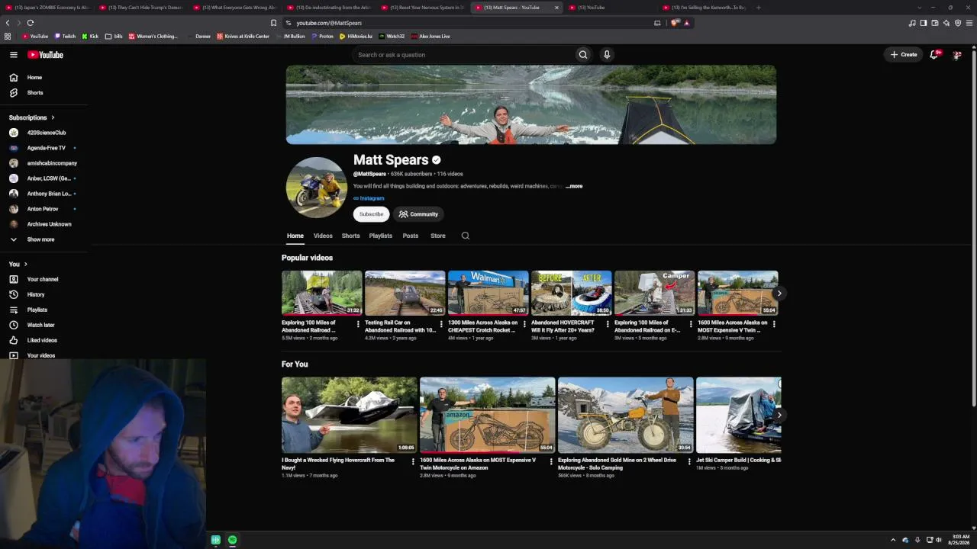Open Liked videos in the sidebar
Image resolution: width=977 pixels, height=549 pixels.
pyautogui.click(x=44, y=340)
